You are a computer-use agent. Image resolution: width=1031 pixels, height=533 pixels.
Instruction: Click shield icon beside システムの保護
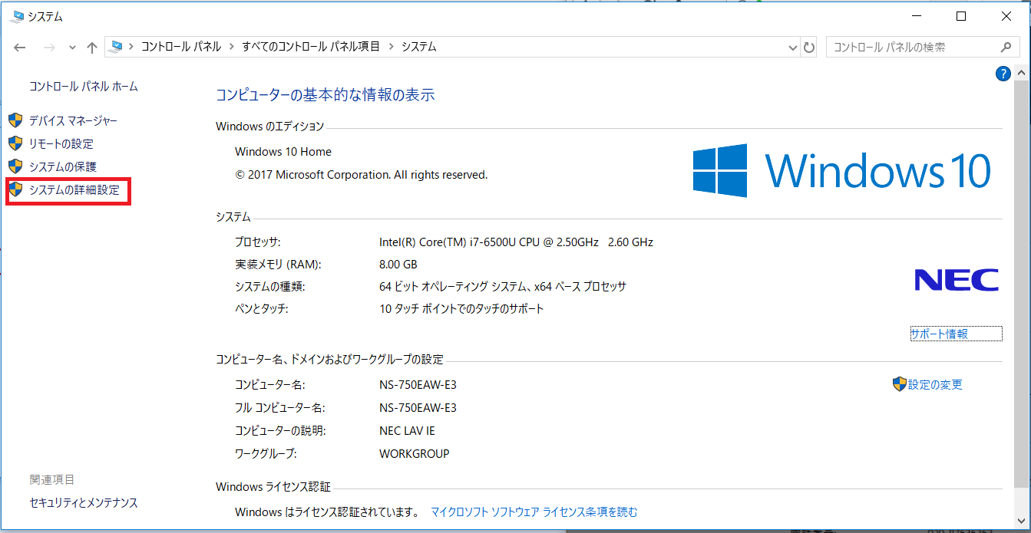coord(15,166)
